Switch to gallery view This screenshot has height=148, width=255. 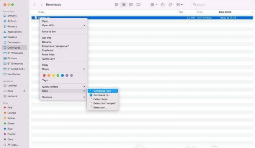138,5
